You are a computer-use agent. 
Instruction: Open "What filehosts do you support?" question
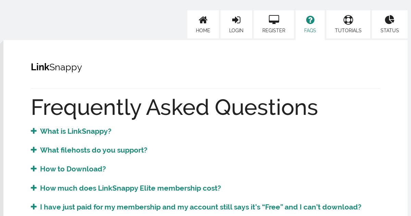[94, 150]
